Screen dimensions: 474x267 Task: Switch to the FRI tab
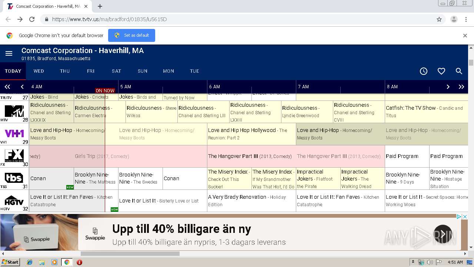pos(91,71)
